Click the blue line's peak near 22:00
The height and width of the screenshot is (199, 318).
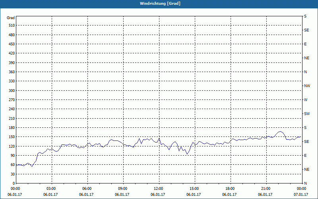point(280,132)
